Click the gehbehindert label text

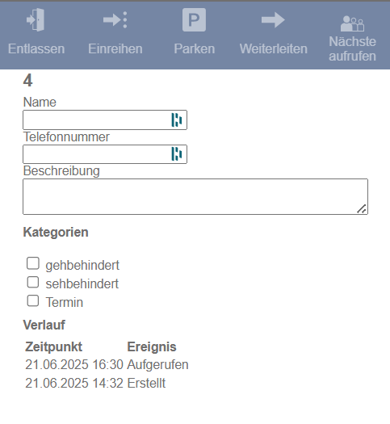(x=82, y=265)
